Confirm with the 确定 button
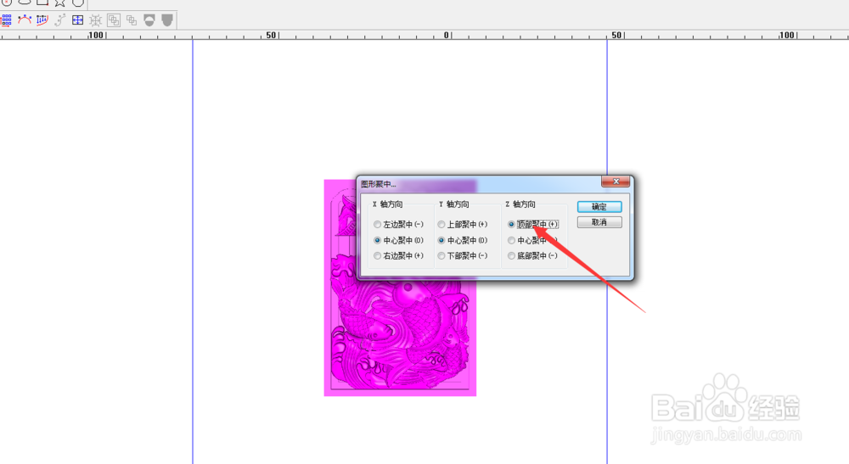The height and width of the screenshot is (464, 849). pos(599,207)
